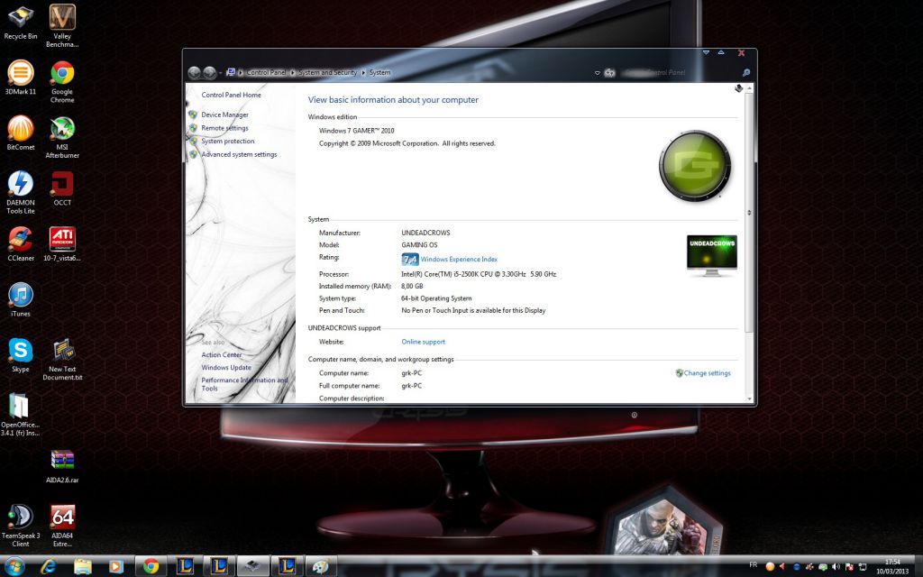Select the AIDA64 Extreme desktop icon

[x=62, y=526]
